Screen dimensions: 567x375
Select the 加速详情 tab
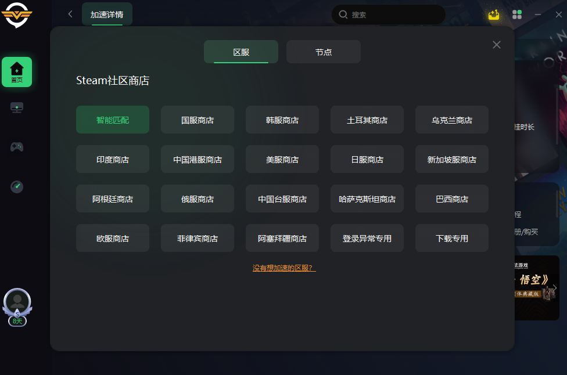pos(107,15)
